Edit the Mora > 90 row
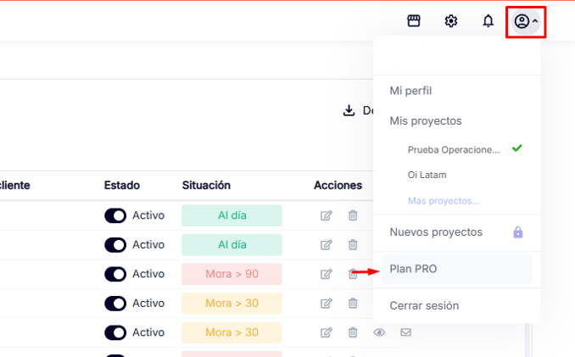 pos(326,274)
